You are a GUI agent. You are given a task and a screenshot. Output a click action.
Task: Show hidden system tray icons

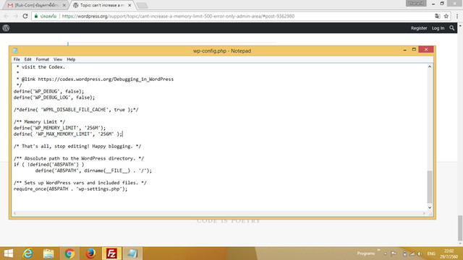[386, 253]
